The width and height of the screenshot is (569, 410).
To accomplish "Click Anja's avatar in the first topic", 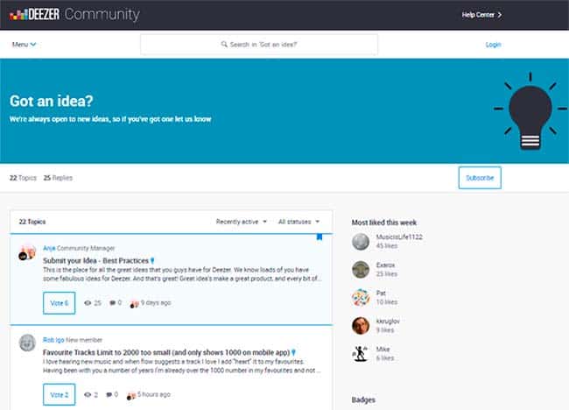I will [x=27, y=253].
